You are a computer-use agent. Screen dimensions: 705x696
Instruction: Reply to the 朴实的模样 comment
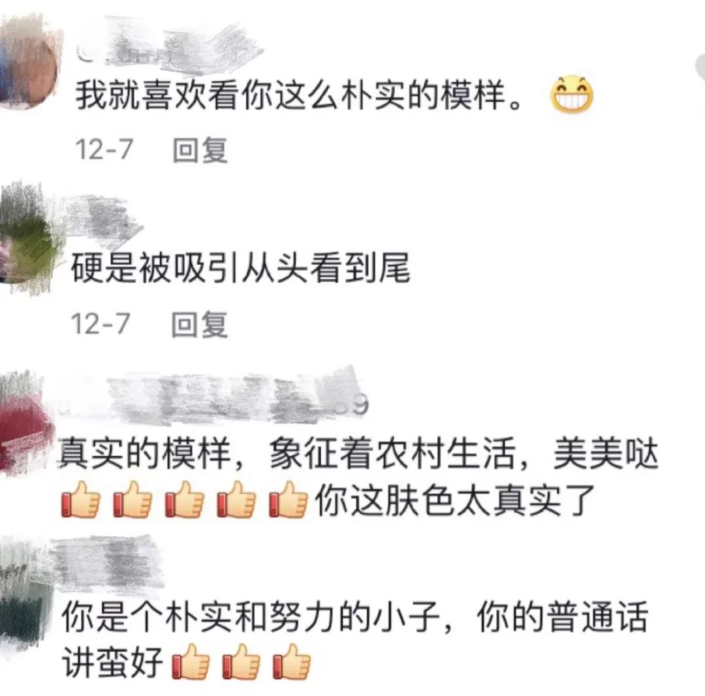(x=200, y=149)
